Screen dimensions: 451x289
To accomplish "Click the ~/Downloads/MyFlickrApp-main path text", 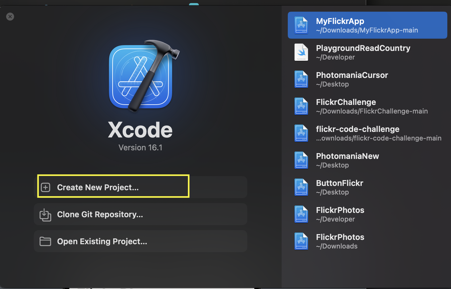I will (x=367, y=30).
